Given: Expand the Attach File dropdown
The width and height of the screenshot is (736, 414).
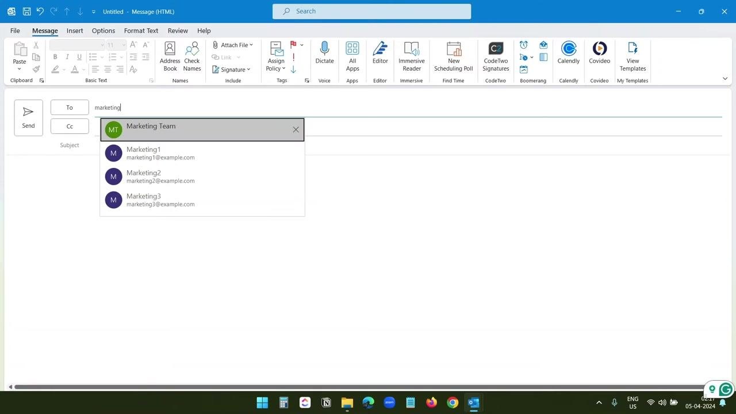Looking at the screenshot, I should (251, 45).
